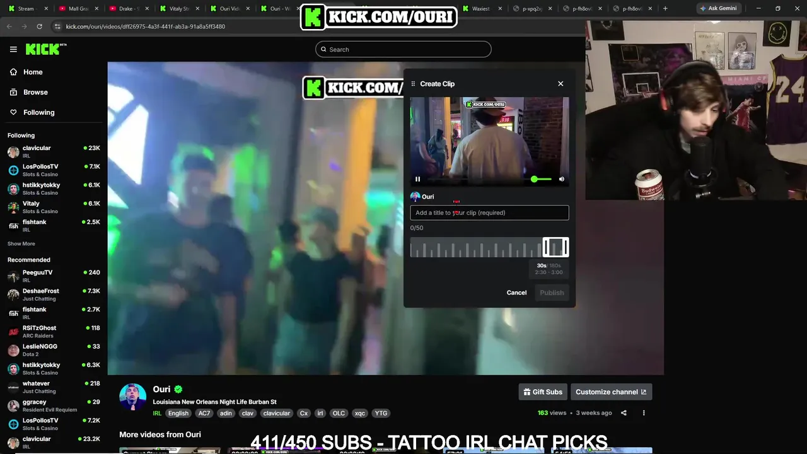Open the Kick hamburger menu
807x454 pixels.
pyautogui.click(x=13, y=49)
